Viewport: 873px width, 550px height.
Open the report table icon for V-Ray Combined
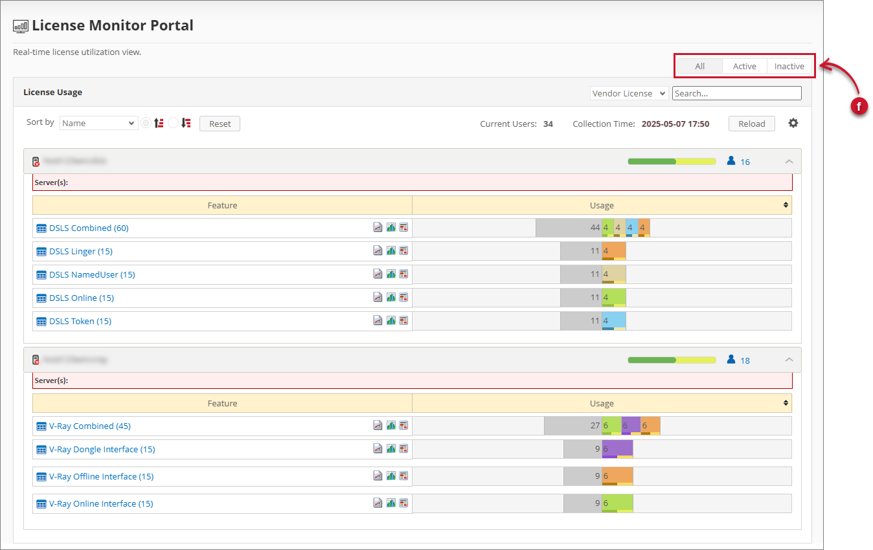(x=403, y=425)
